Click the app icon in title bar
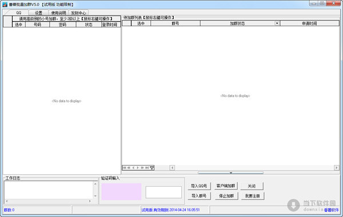 5,5
